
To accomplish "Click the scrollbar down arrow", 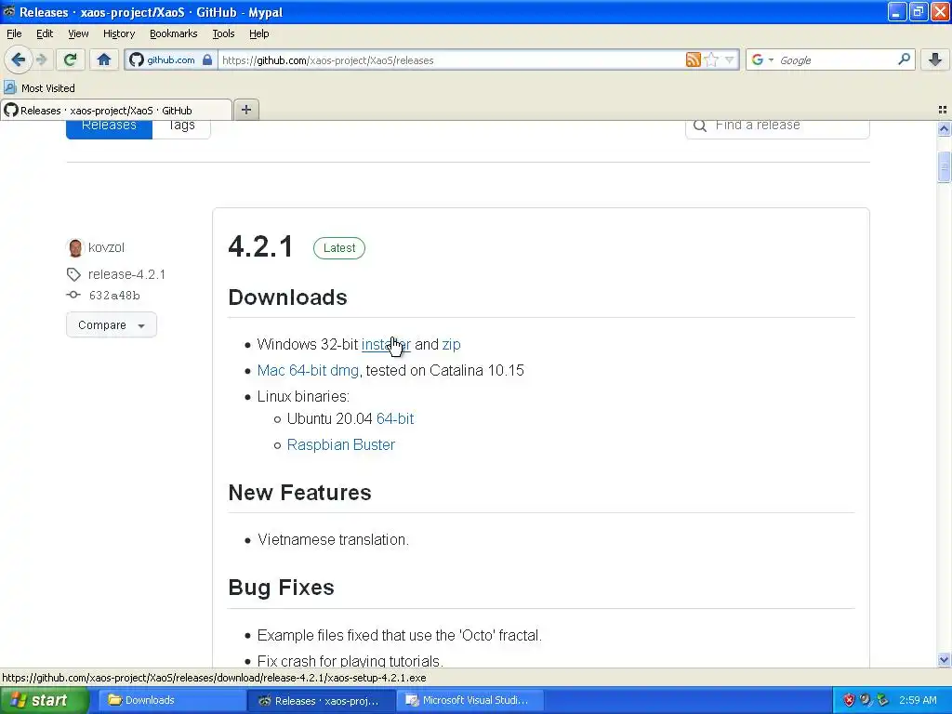I will (944, 659).
